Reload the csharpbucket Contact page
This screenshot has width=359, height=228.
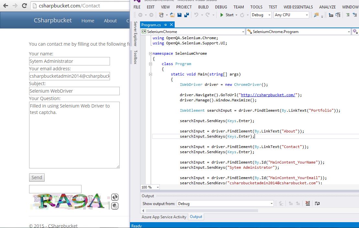click(x=24, y=6)
